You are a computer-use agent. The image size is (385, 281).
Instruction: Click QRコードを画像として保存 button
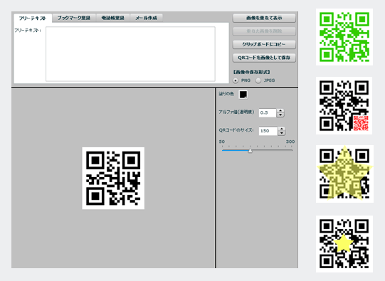[264, 58]
